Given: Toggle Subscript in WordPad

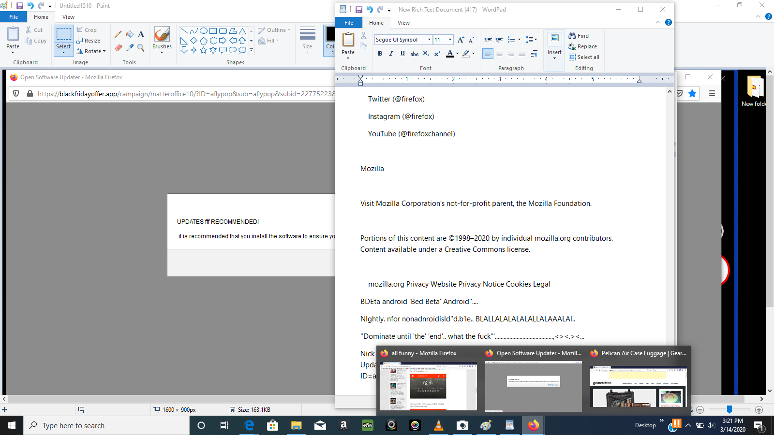Looking at the screenshot, I should click(426, 54).
